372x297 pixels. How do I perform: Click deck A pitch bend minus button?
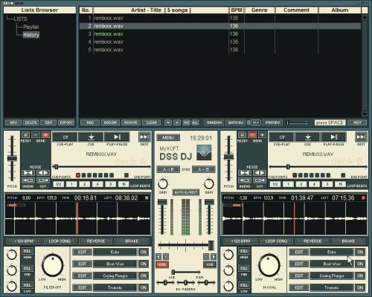36,135
